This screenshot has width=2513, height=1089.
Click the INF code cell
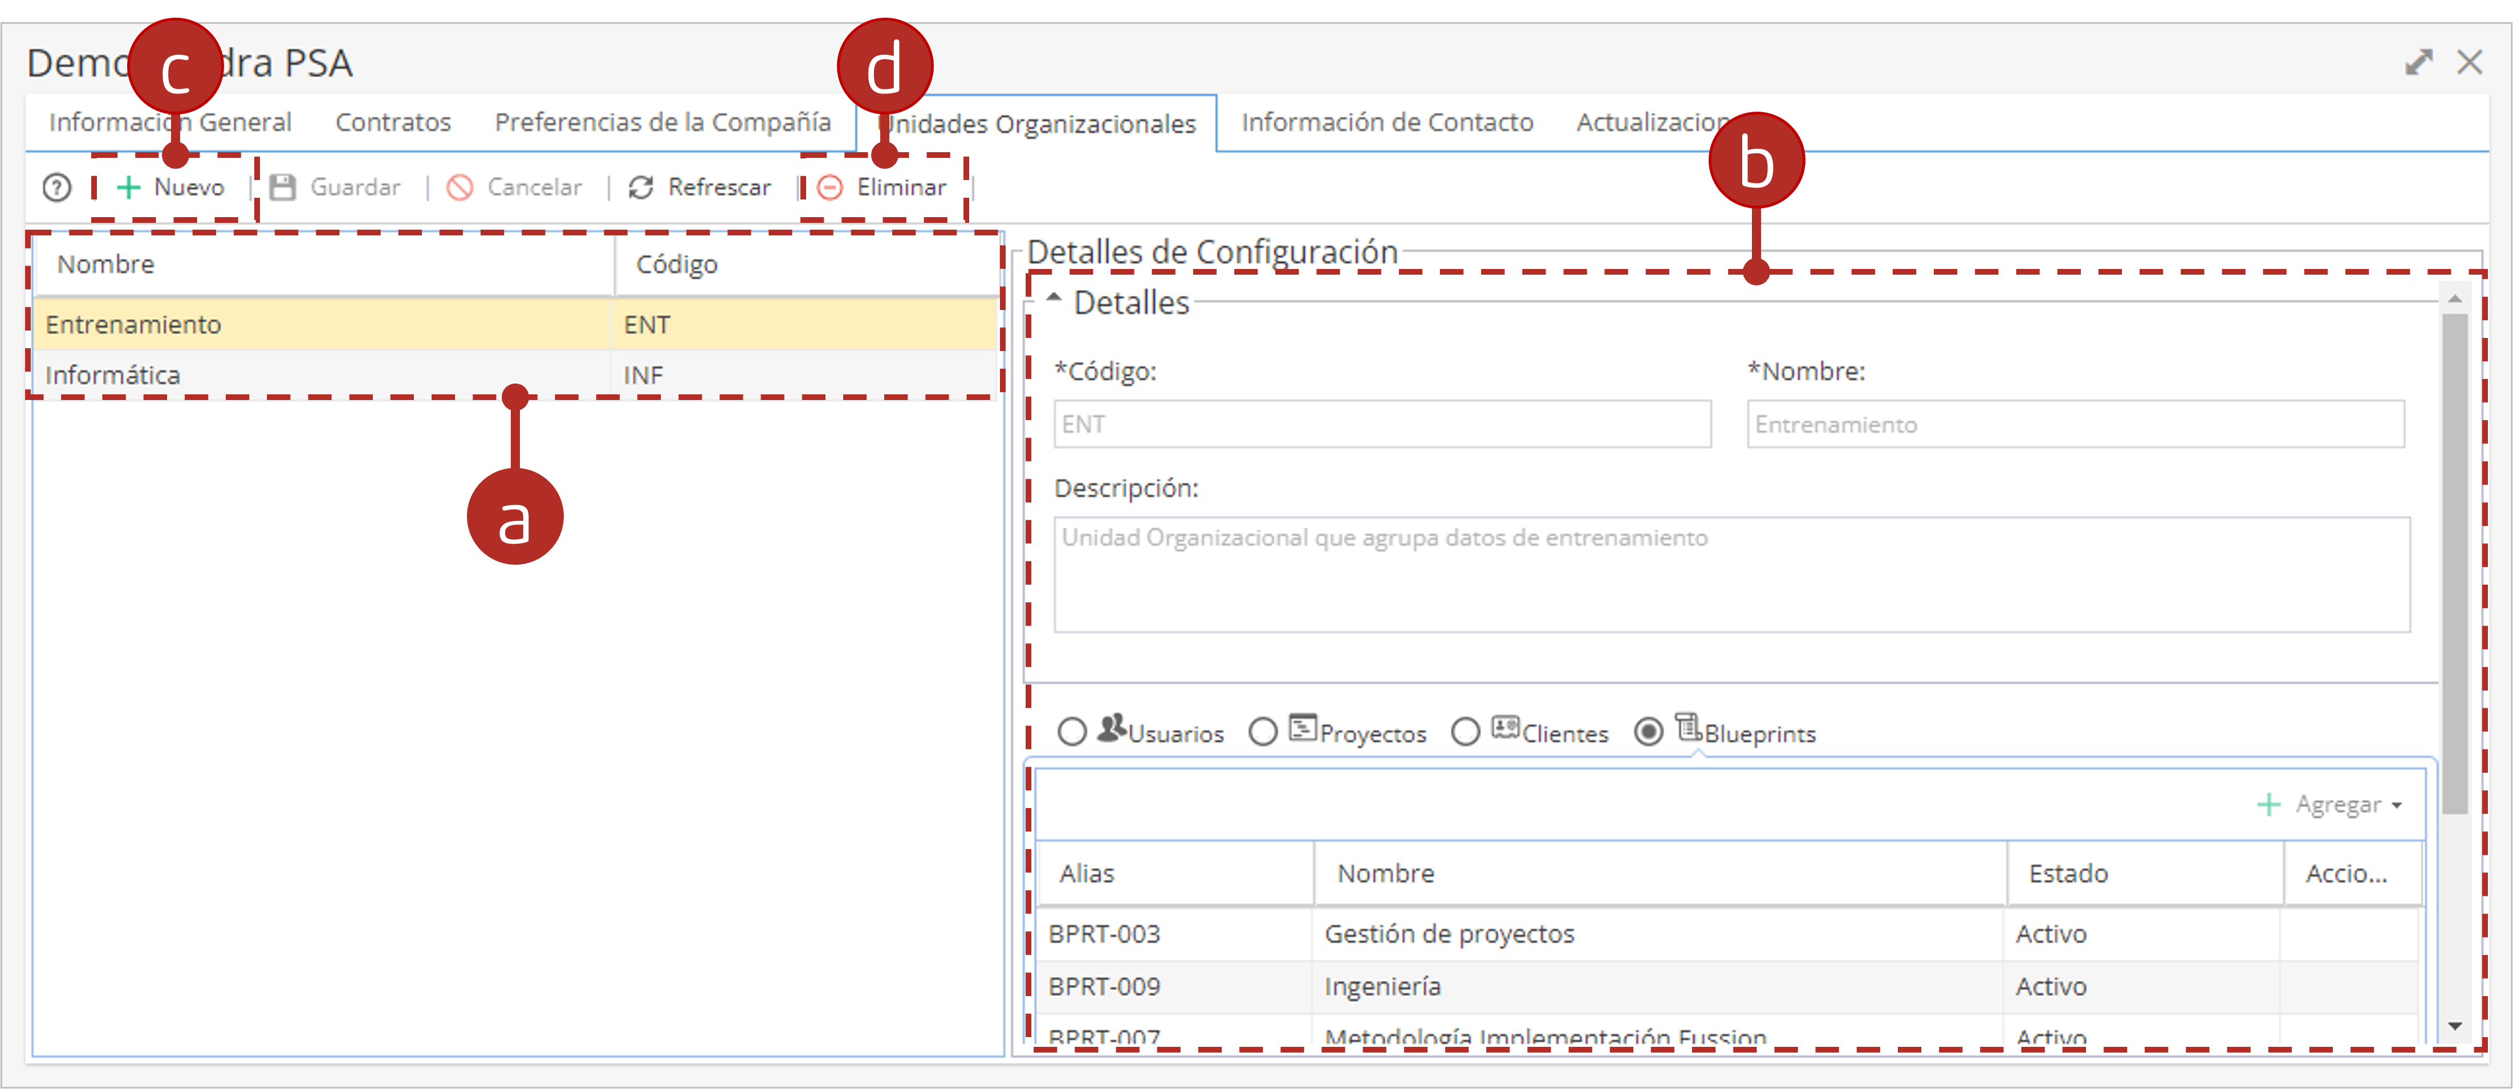coord(804,376)
